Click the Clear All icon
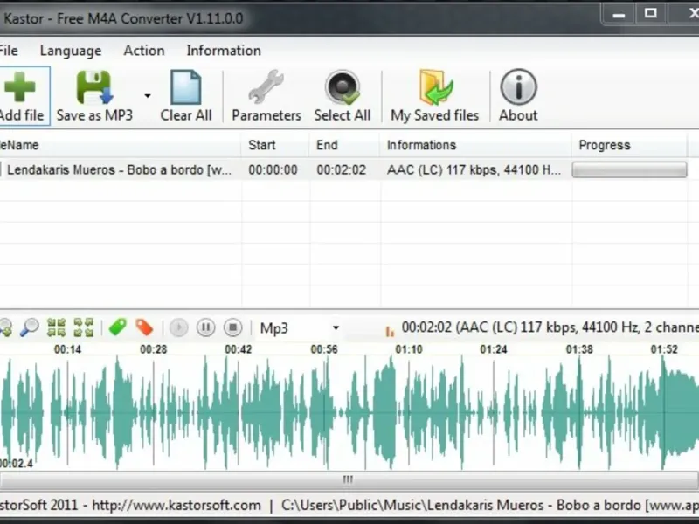This screenshot has height=524, width=699. coord(186,87)
